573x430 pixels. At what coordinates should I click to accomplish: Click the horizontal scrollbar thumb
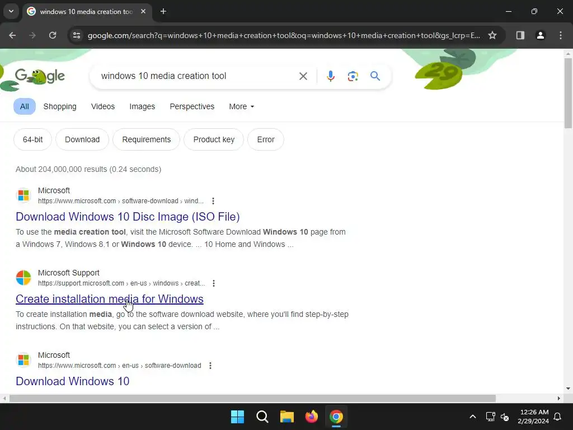pyautogui.click(x=252, y=398)
